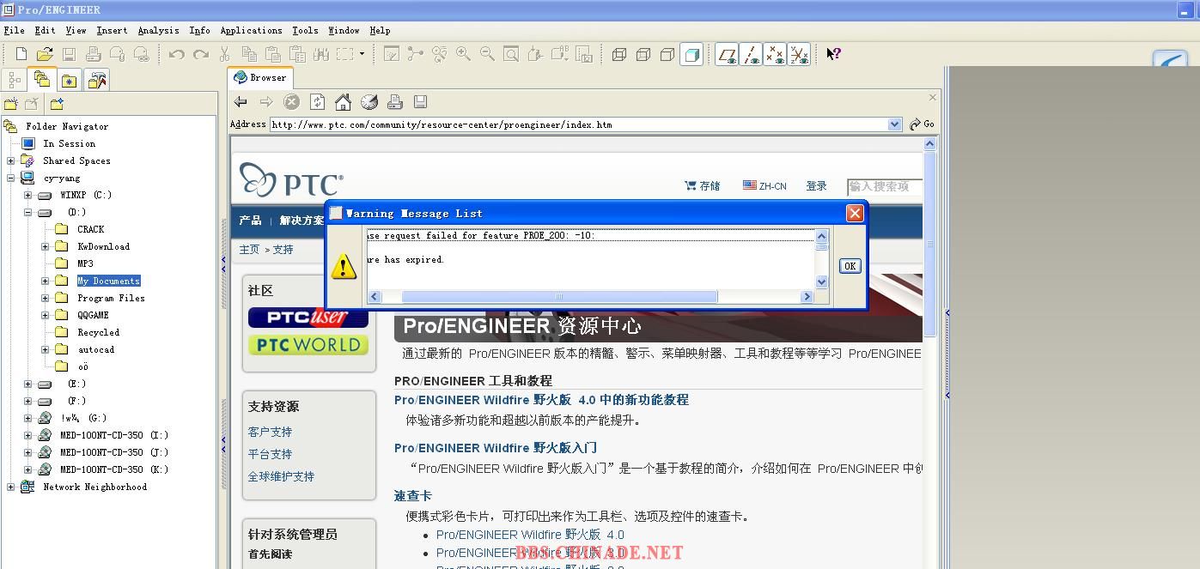
Task: Click OK in Warning Message List
Action: click(x=850, y=266)
